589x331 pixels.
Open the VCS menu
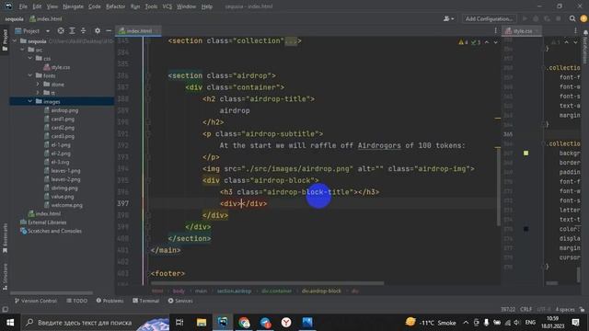point(167,6)
